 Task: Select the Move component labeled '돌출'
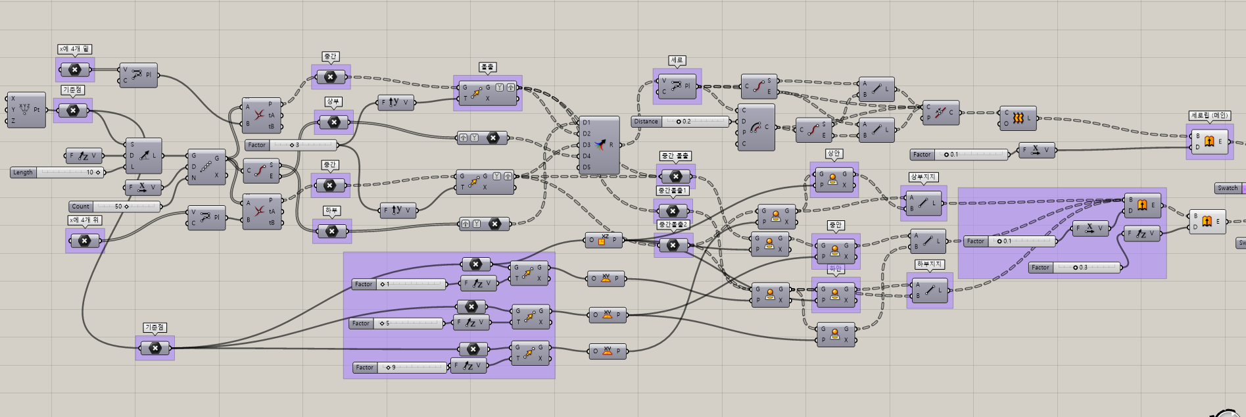tap(487, 93)
